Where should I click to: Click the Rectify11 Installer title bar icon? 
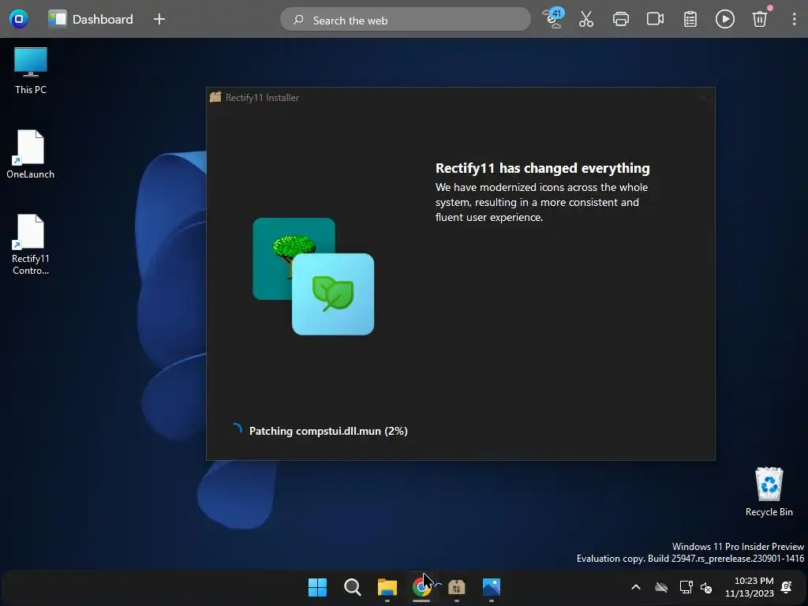215,97
